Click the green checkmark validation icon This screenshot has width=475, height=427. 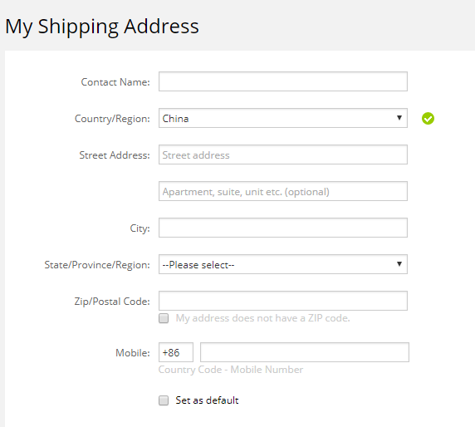click(x=428, y=118)
